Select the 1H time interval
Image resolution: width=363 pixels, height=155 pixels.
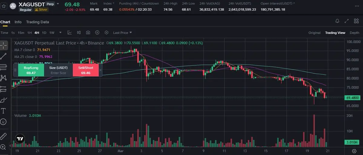coord(29,33)
